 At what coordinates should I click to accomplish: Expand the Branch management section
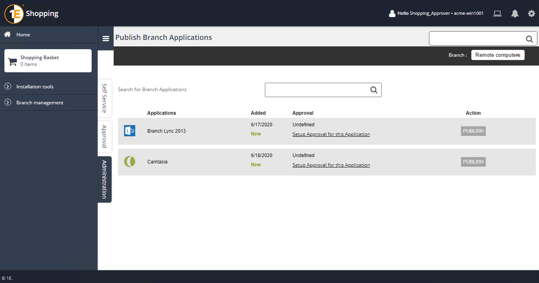point(40,103)
